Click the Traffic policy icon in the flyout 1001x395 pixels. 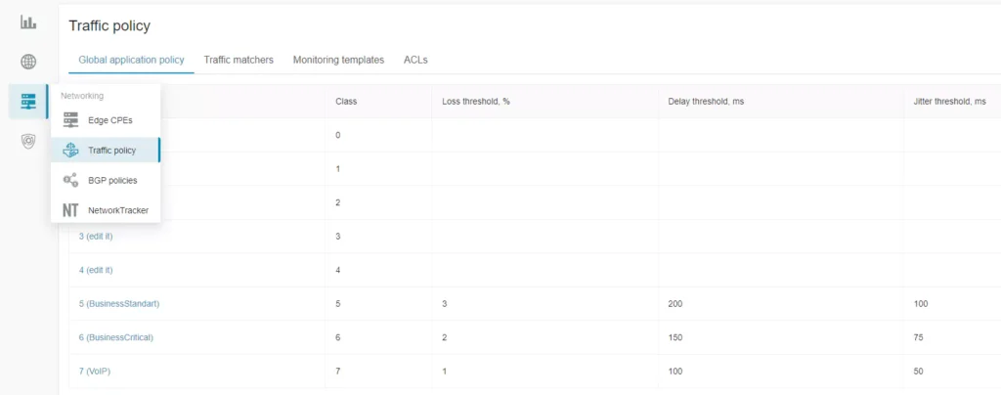70,151
